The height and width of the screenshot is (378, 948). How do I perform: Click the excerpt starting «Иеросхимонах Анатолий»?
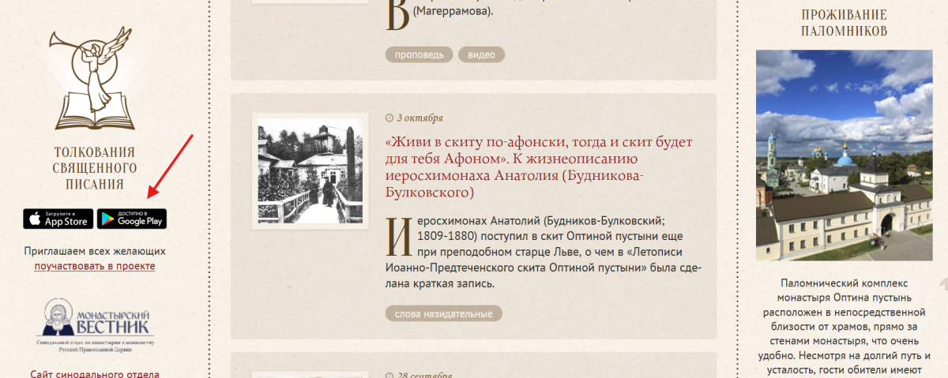click(x=542, y=251)
